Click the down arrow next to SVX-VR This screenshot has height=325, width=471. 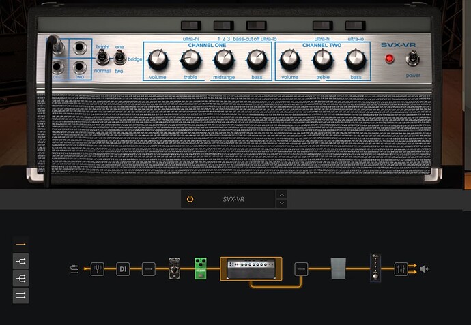tap(282, 204)
